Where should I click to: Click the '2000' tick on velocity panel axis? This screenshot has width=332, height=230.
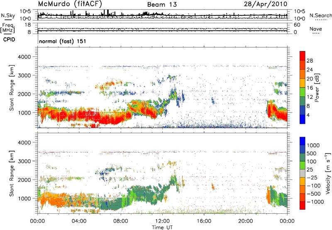pyautogui.click(x=24, y=180)
